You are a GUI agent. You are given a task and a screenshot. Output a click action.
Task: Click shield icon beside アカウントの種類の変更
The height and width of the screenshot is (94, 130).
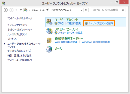56,23
